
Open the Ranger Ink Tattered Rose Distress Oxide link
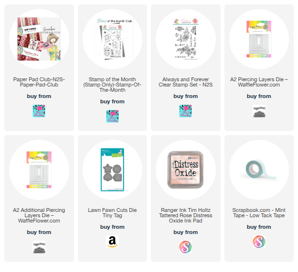pyautogui.click(x=186, y=215)
